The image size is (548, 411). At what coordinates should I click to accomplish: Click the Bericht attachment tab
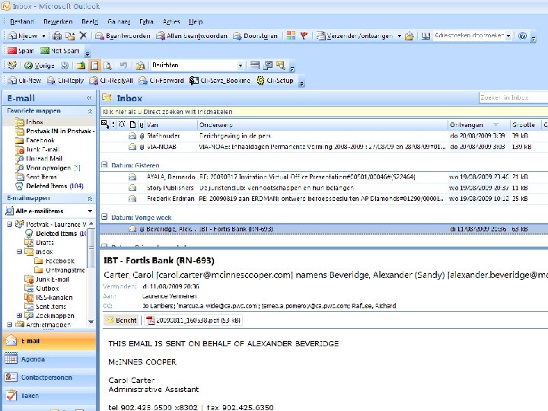(122, 320)
